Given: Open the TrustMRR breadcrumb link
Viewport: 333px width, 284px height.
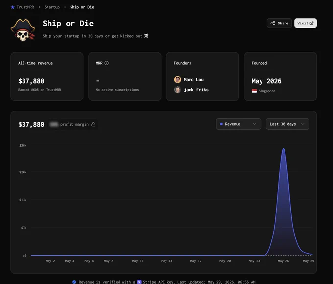Looking at the screenshot, I should click(x=25, y=7).
